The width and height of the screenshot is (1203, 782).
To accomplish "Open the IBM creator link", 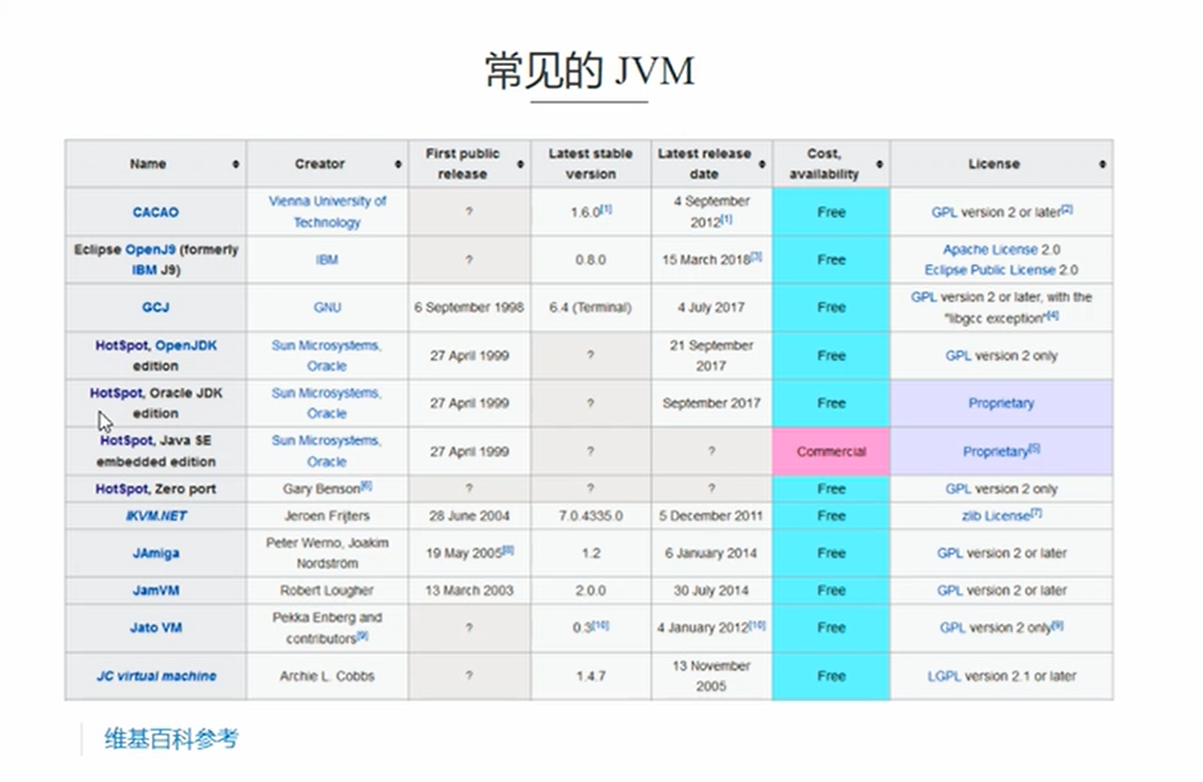I will point(327,260).
